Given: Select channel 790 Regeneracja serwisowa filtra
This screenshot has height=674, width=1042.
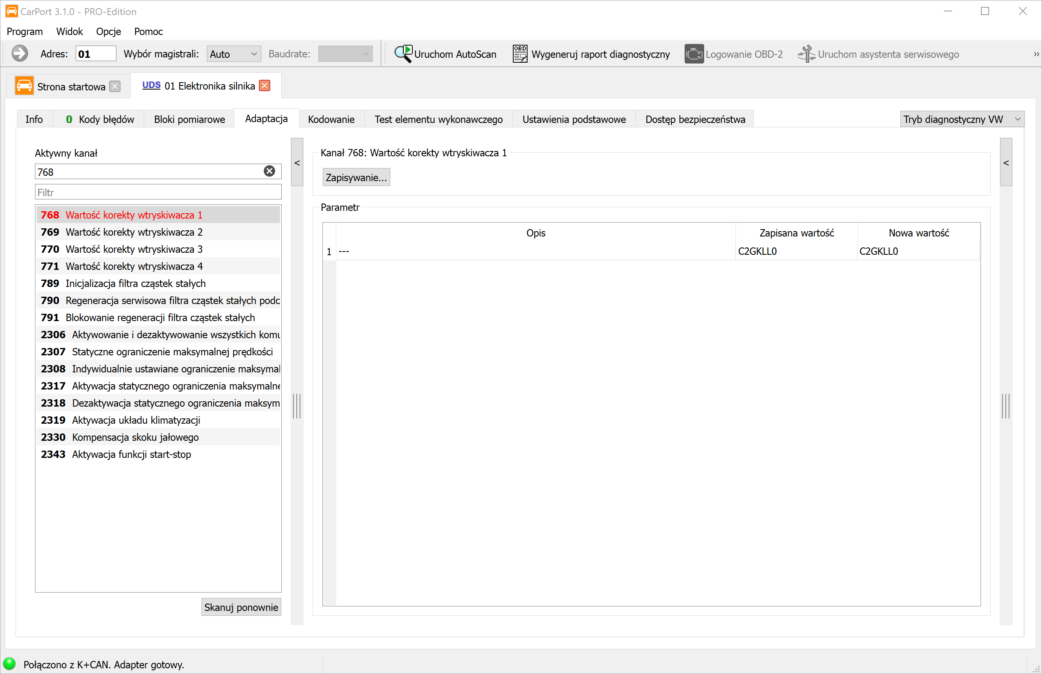Looking at the screenshot, I should pyautogui.click(x=158, y=300).
